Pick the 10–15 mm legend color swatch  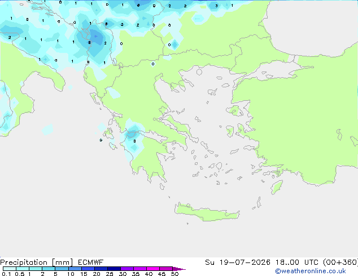point(75,269)
